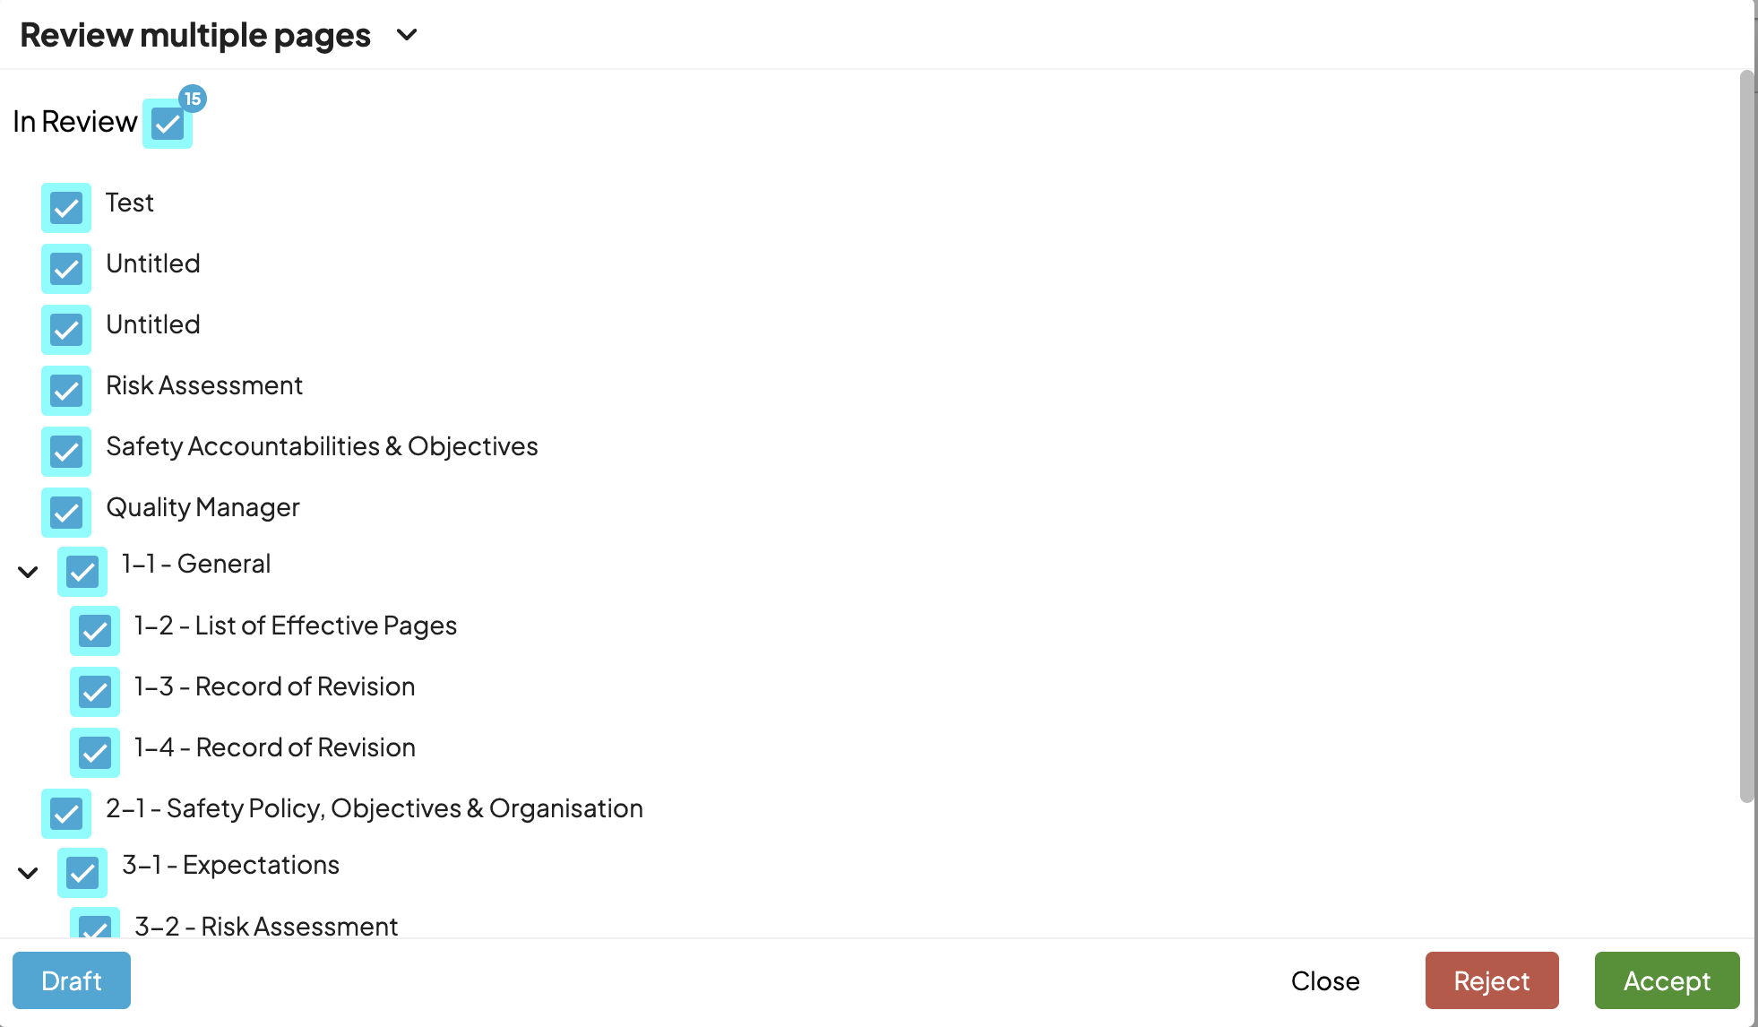This screenshot has width=1758, height=1027.
Task: Toggle the In Review select-all checkbox
Action: click(x=167, y=125)
